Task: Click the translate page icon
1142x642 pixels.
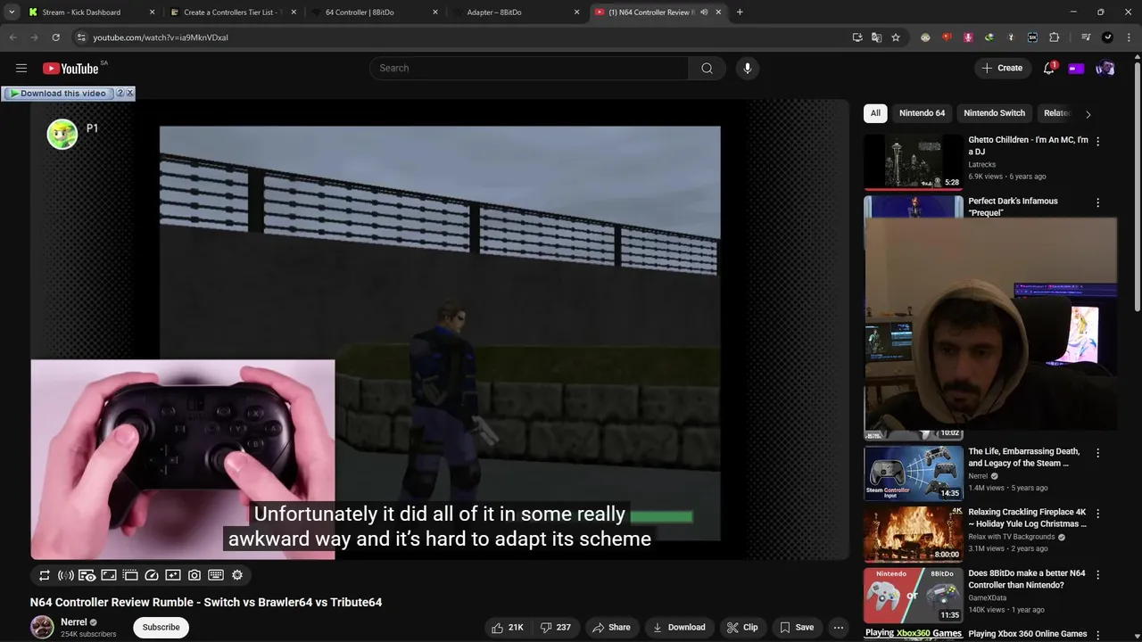Action: pos(877,37)
